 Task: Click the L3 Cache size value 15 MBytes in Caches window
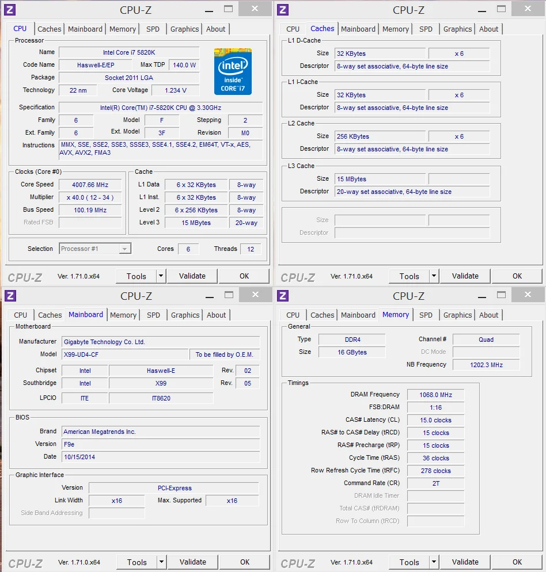pyautogui.click(x=380, y=179)
